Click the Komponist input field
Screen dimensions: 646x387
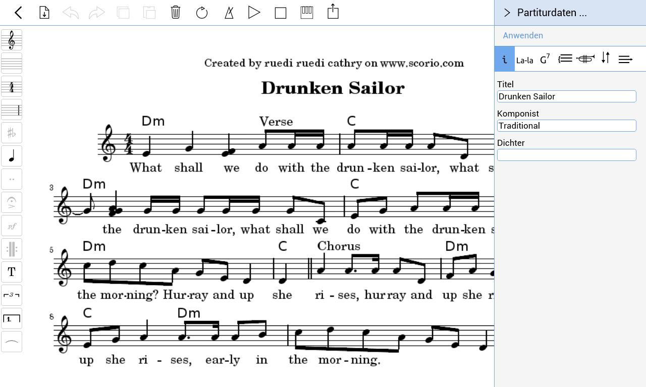[x=566, y=126]
